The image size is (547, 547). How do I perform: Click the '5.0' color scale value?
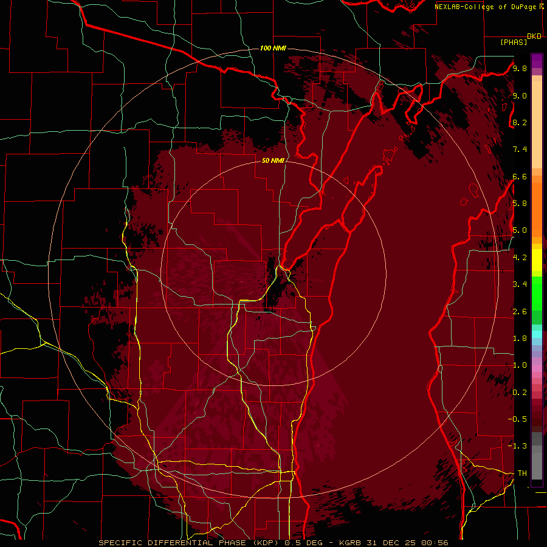click(520, 230)
